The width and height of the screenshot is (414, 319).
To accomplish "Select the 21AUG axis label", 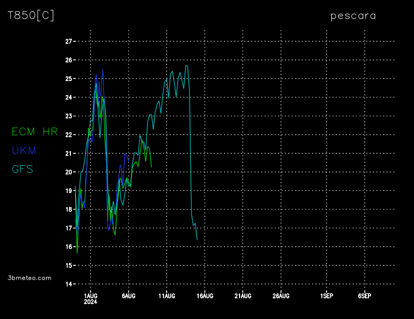I will 243,296.
